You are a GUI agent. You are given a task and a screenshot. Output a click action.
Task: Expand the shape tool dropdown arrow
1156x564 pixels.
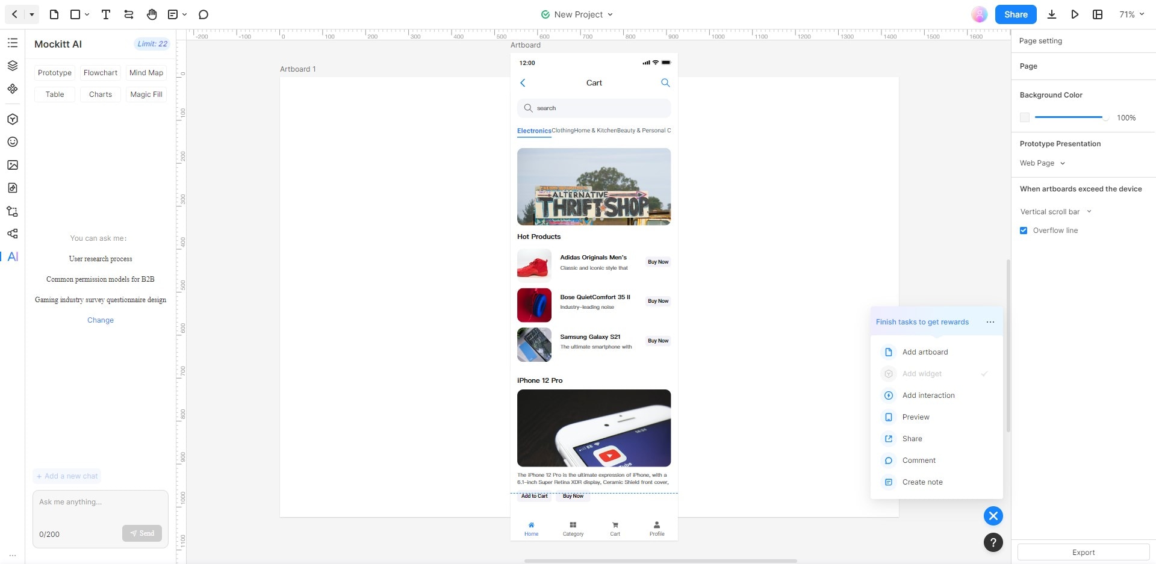point(87,14)
